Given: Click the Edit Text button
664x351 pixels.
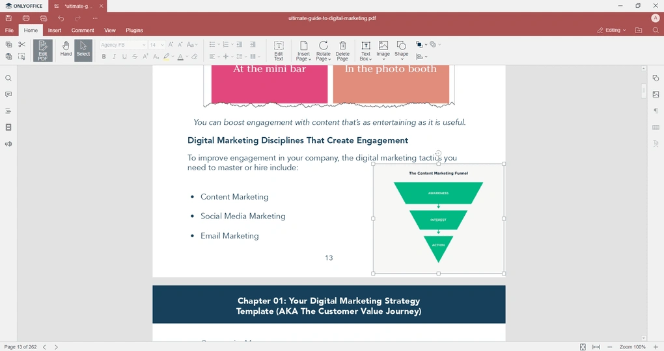Looking at the screenshot, I should (x=279, y=51).
